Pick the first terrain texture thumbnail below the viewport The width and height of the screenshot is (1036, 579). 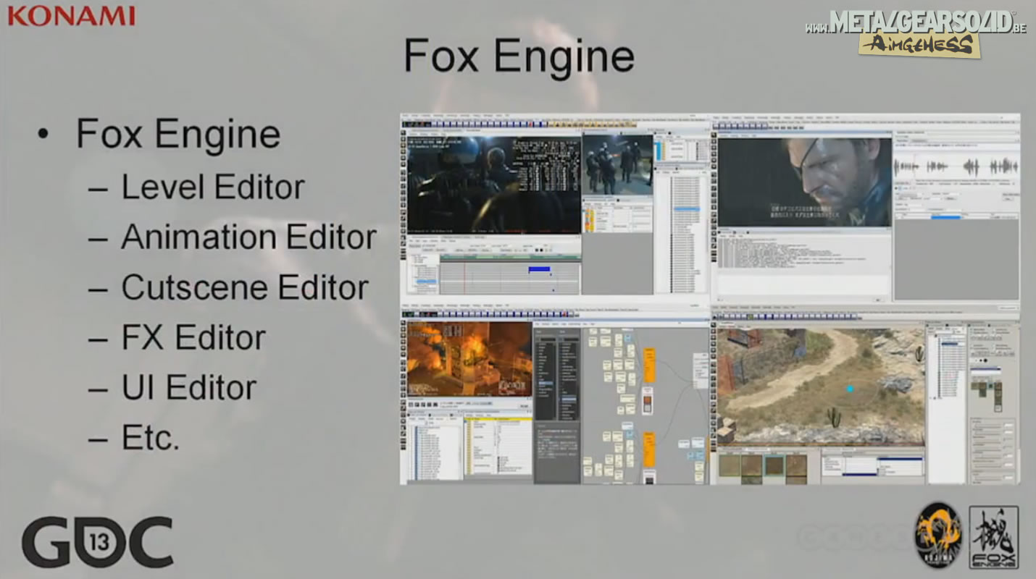point(730,465)
